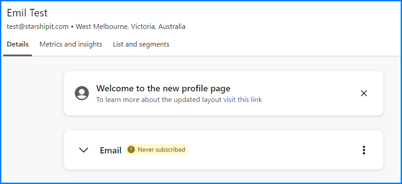The image size is (402, 184).
Task: Click the dot separator between email and location
Action: point(72,27)
